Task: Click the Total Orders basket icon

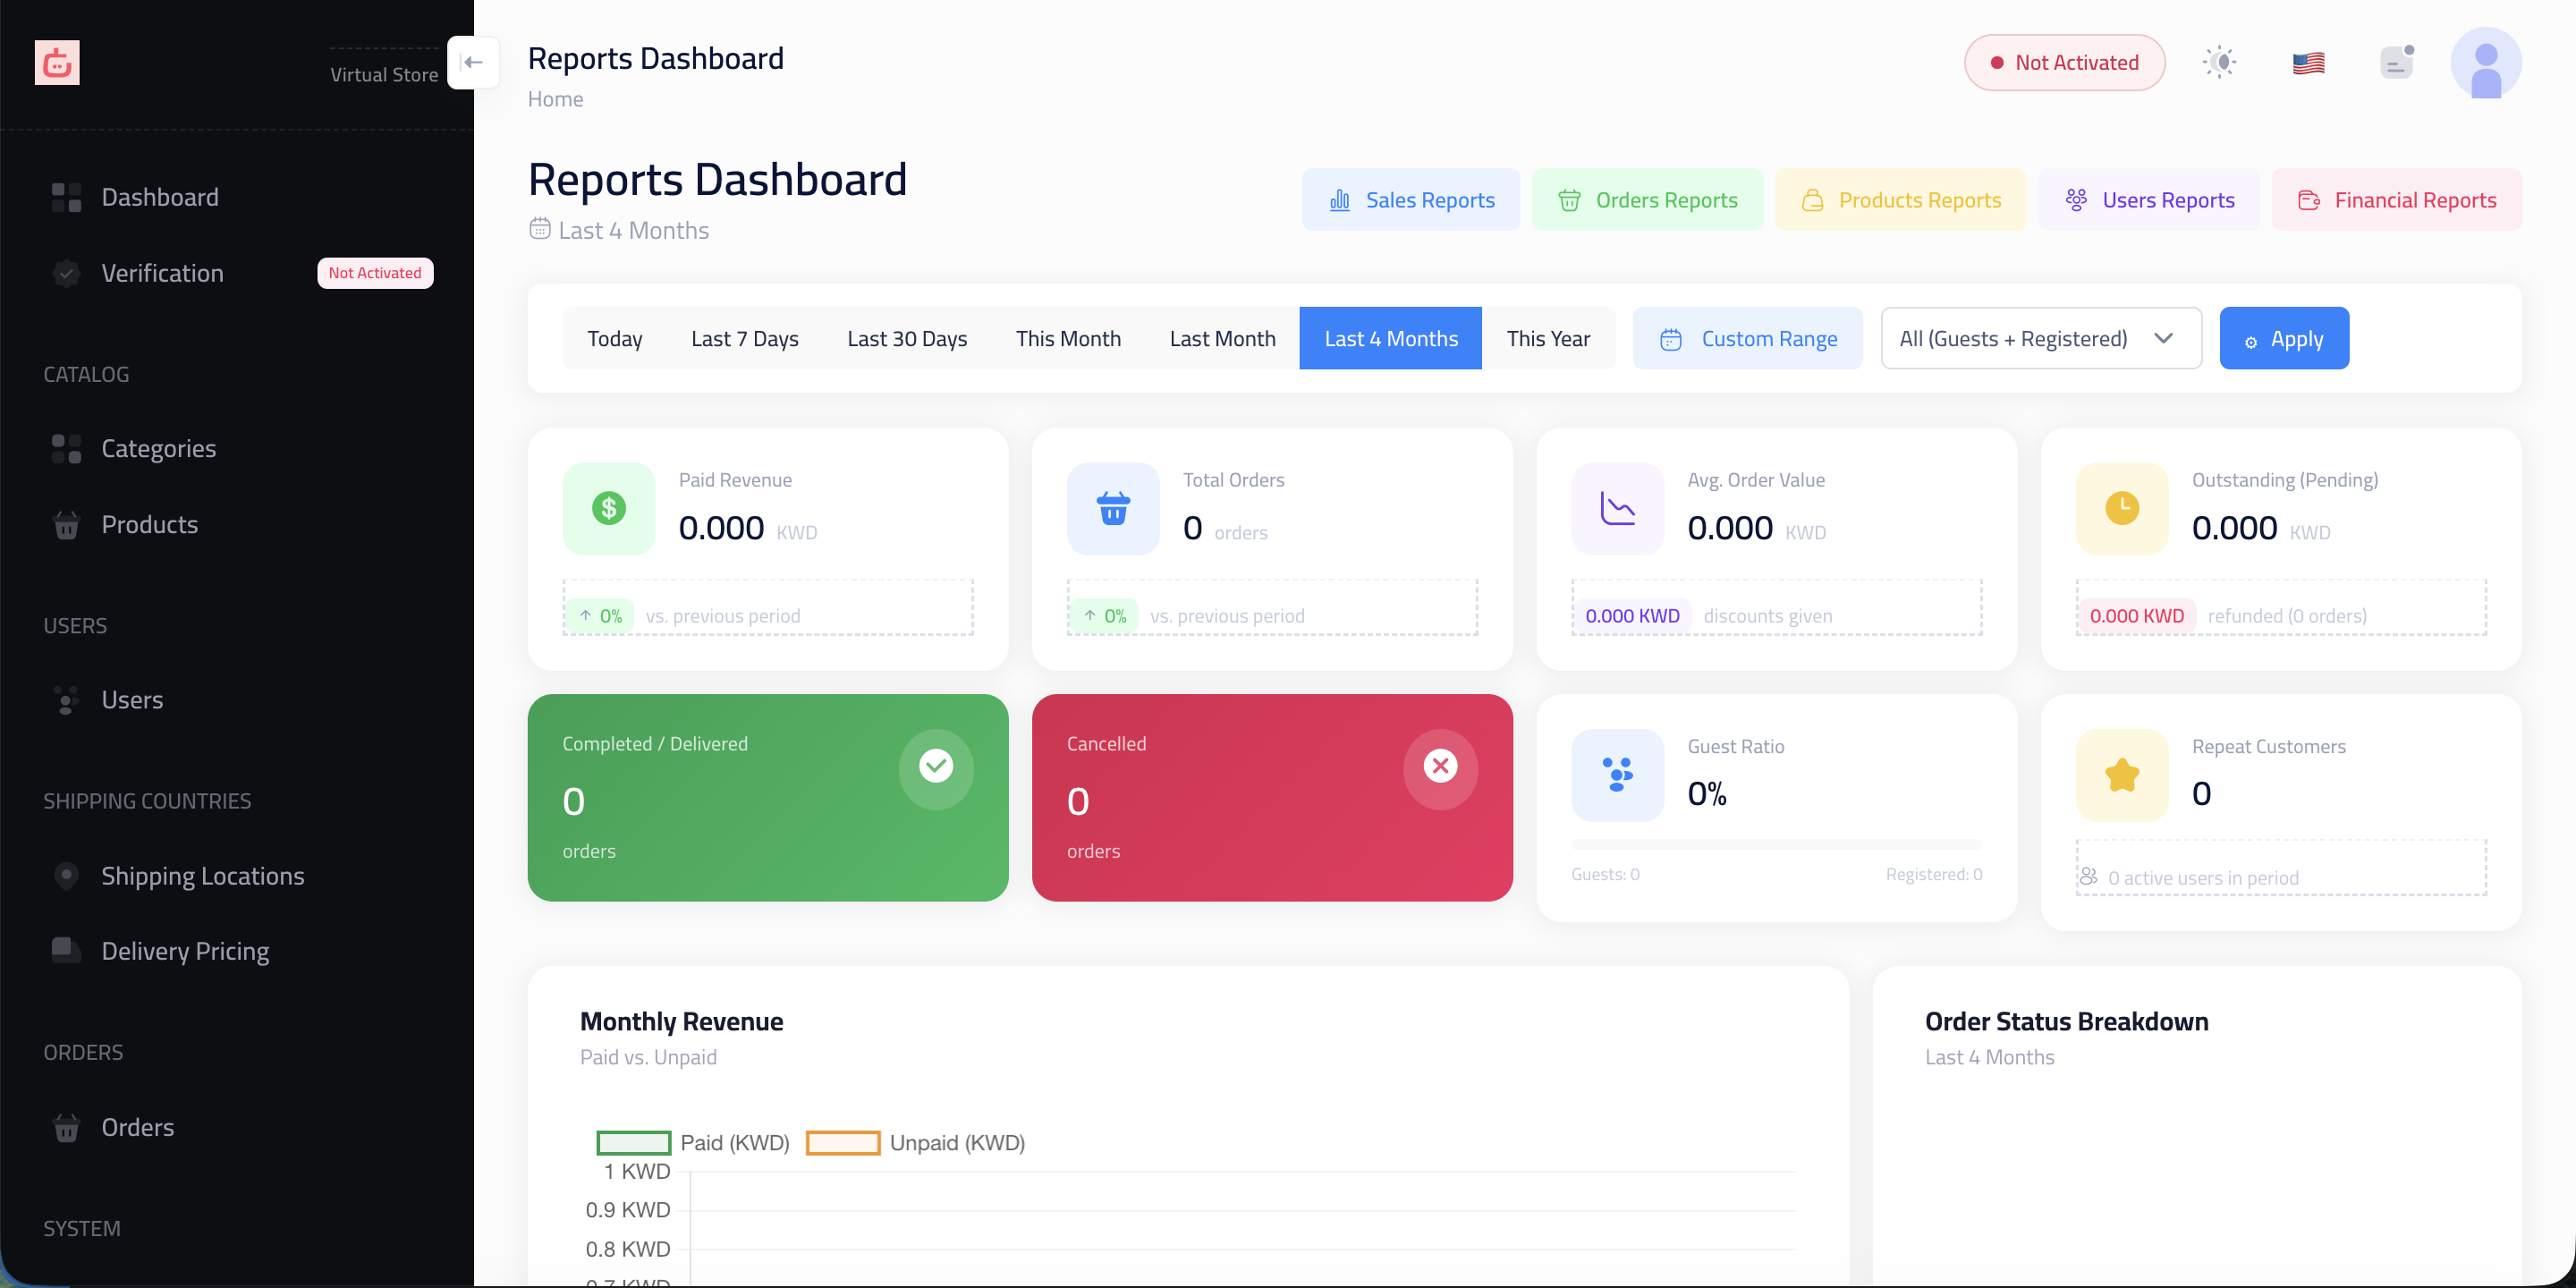Action: point(1112,508)
